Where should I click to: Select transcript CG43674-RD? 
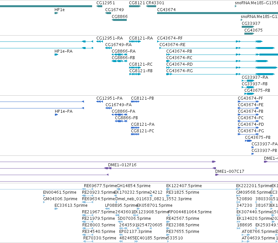[x=179, y=64]
